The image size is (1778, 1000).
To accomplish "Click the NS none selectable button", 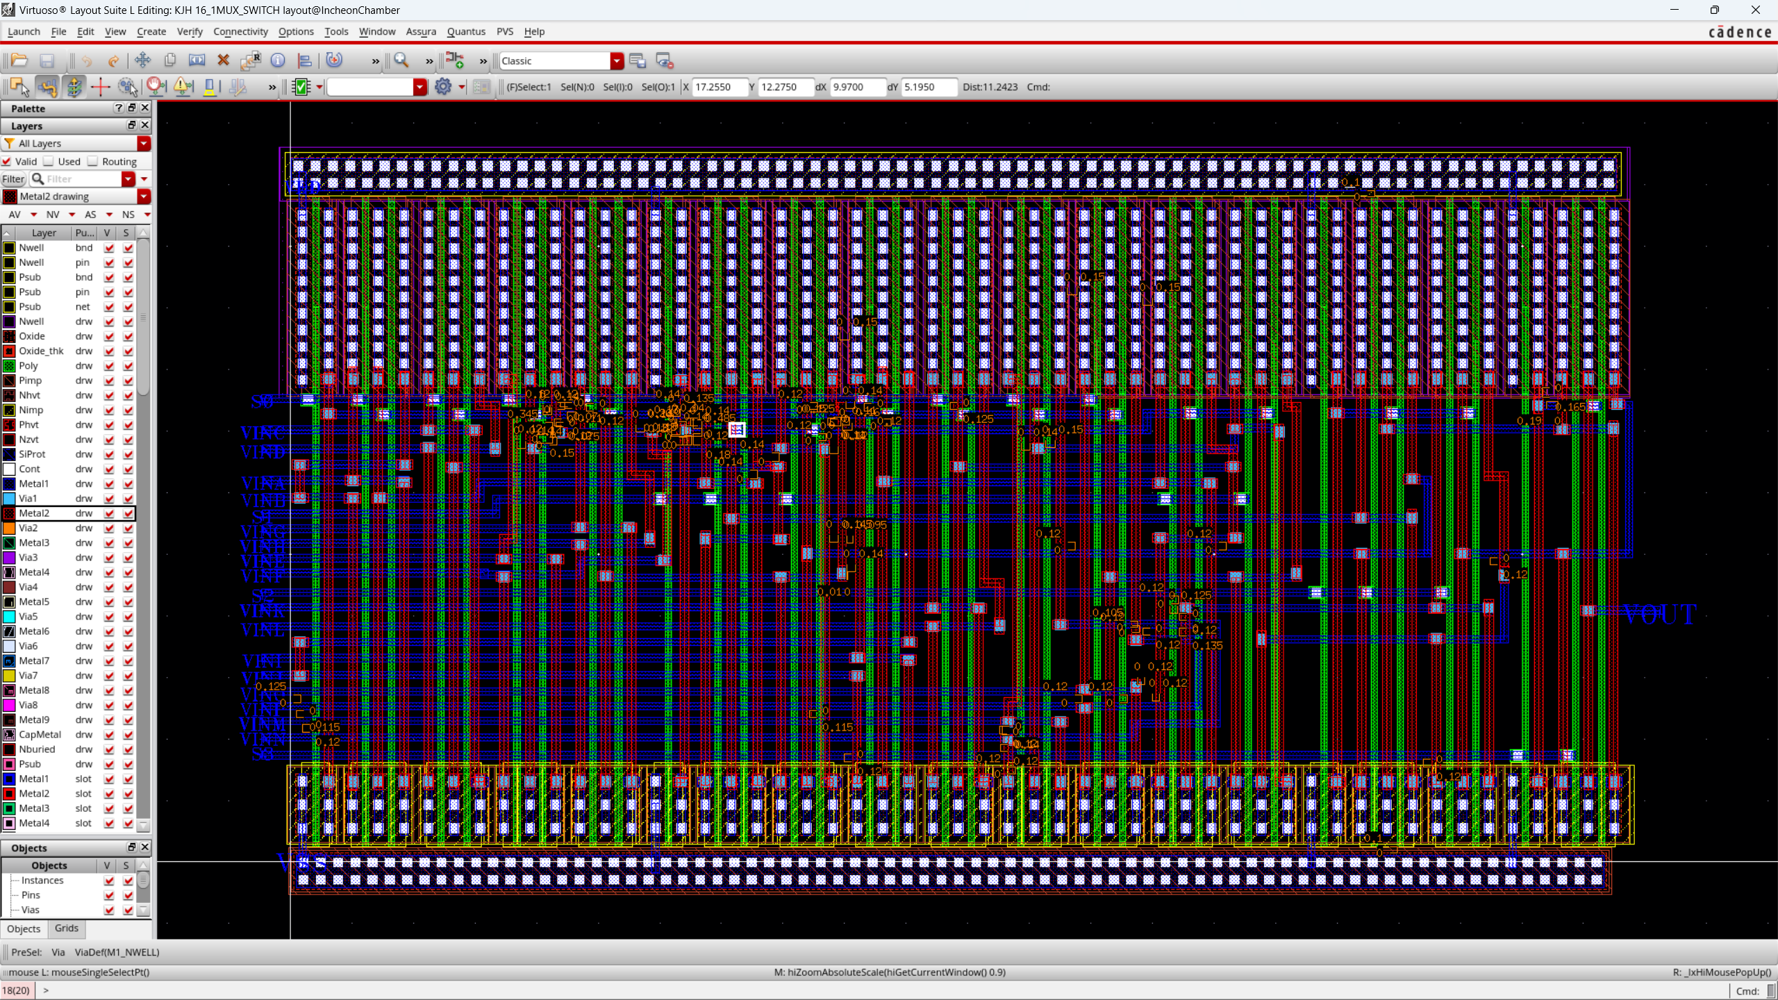I will coord(128,215).
